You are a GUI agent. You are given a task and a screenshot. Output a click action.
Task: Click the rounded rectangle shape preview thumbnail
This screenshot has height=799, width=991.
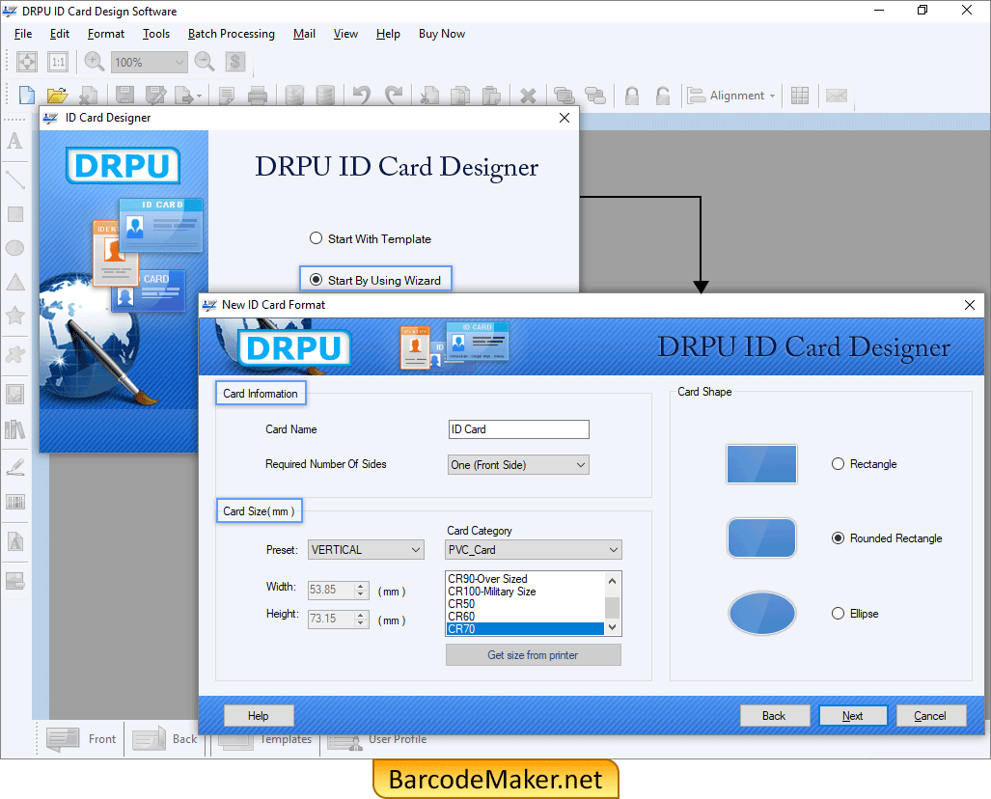click(x=761, y=537)
